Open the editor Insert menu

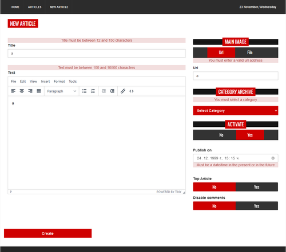(45, 82)
